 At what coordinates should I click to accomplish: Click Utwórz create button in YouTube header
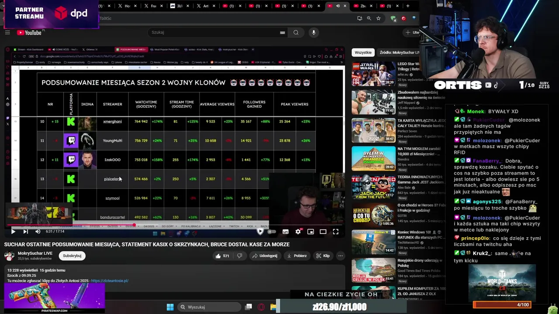click(x=412, y=32)
